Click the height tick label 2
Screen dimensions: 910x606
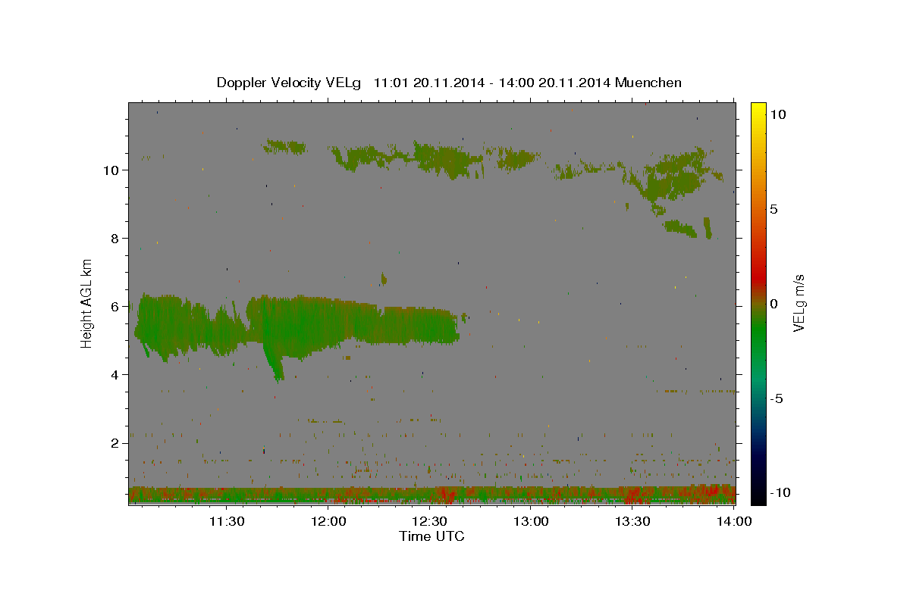(115, 442)
